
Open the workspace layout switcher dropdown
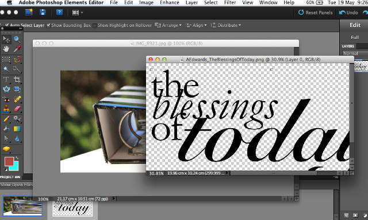78,13
